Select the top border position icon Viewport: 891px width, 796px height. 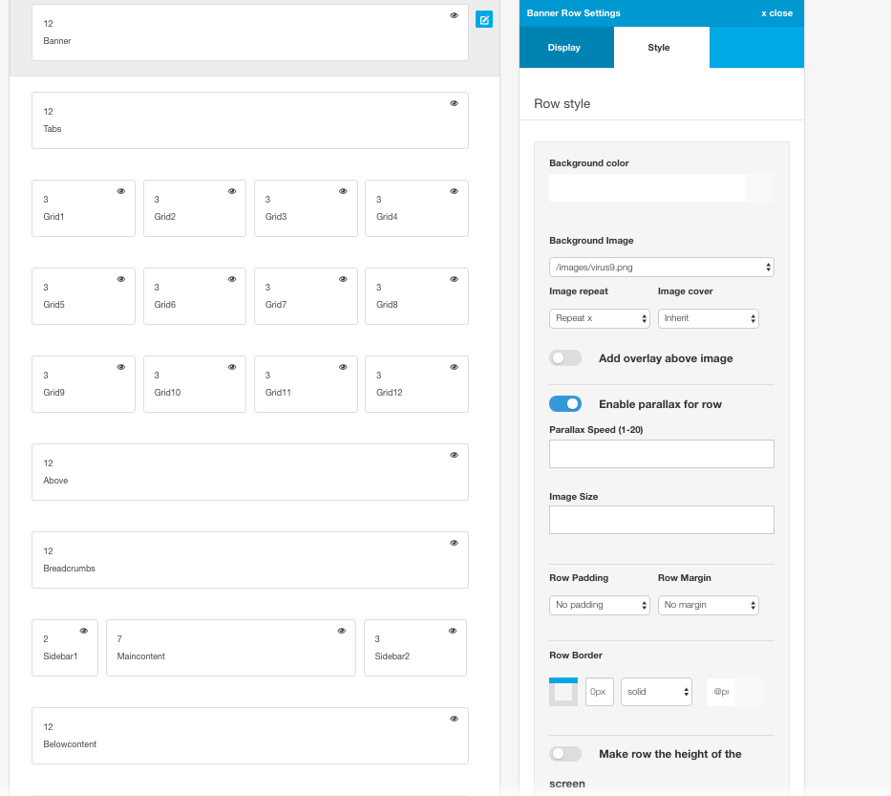coord(563,680)
